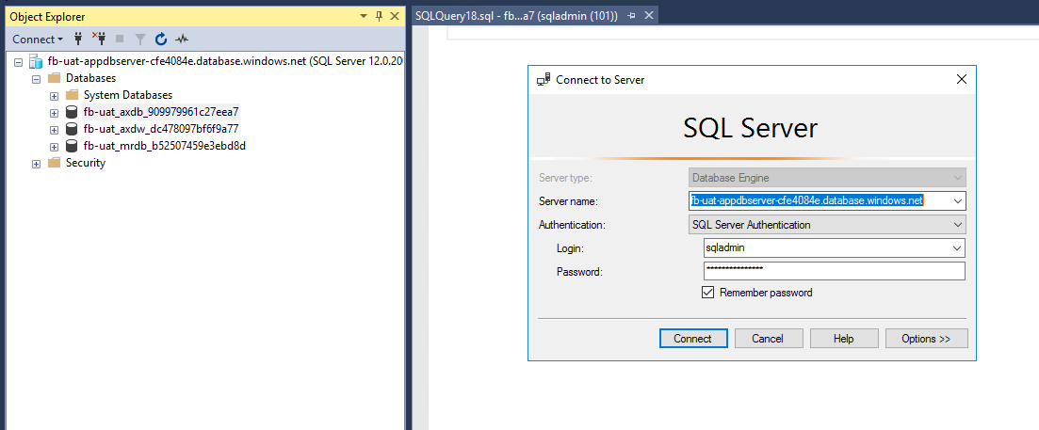The width and height of the screenshot is (1039, 430).
Task: Click the Cancel button
Action: (x=768, y=338)
